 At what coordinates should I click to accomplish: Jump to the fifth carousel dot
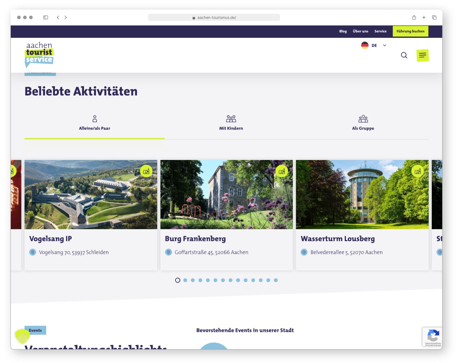(x=208, y=280)
